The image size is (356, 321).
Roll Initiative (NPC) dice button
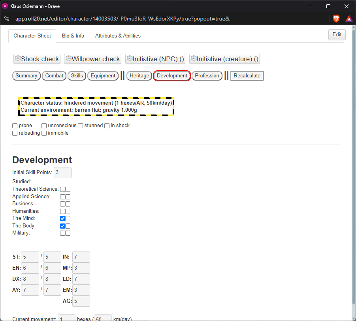click(155, 59)
